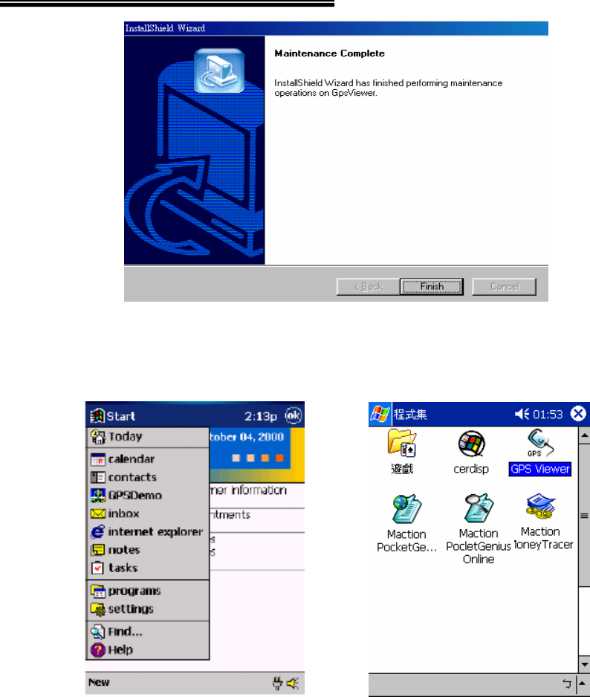
Task: Open the 遊戲 games folder icon
Action: tap(402, 453)
